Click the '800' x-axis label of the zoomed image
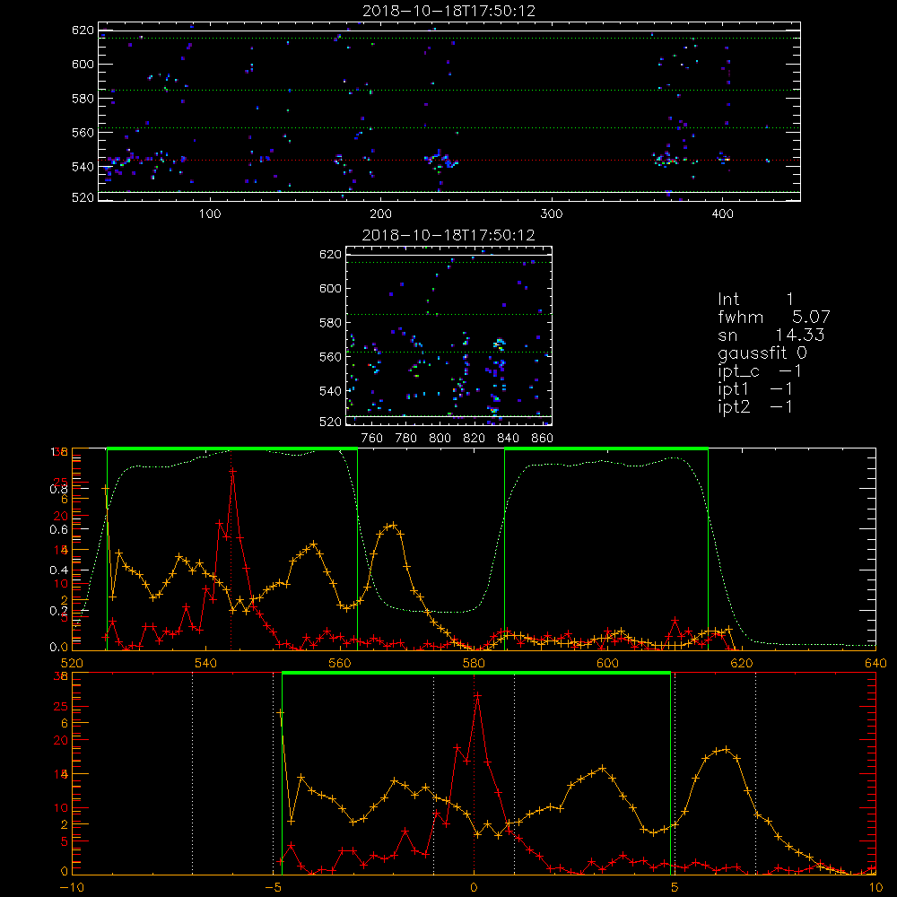Viewport: 897px width, 897px height. (440, 438)
